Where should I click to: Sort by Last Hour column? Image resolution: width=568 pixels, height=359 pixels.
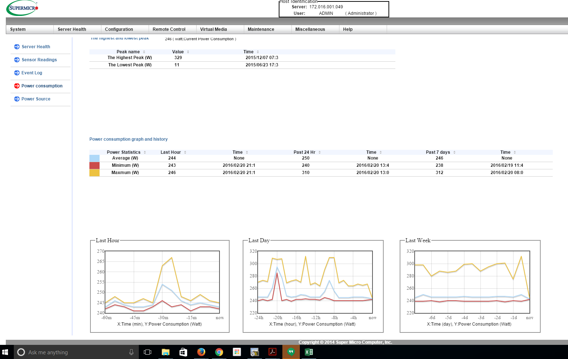coord(173,152)
